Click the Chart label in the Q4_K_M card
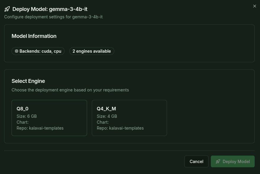The image size is (260, 174). (103, 122)
